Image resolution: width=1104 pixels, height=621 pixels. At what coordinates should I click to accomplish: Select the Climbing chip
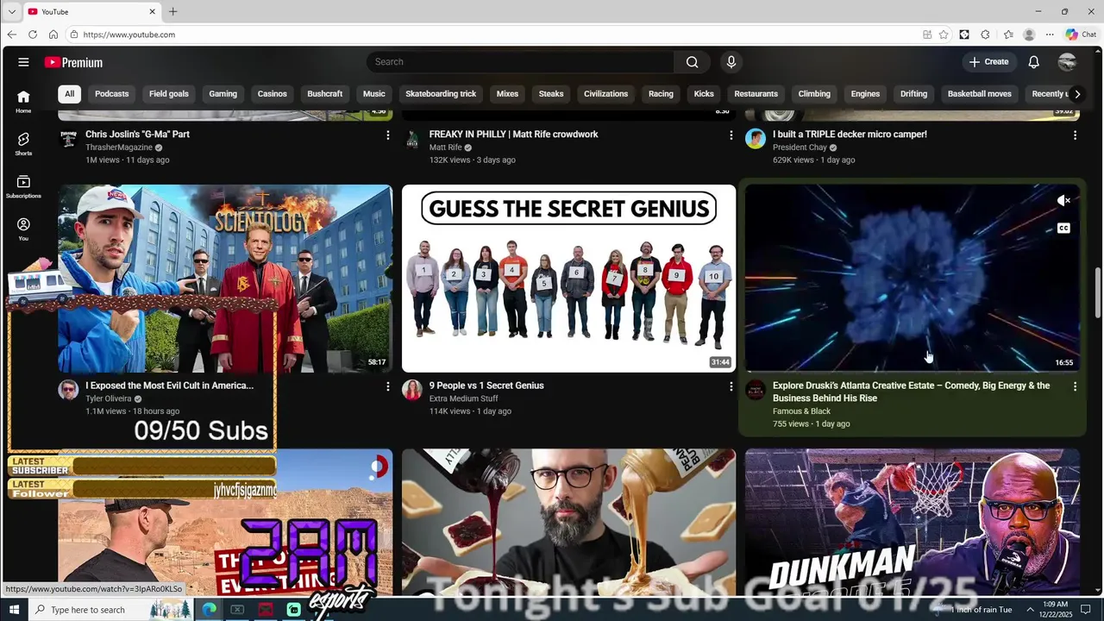(x=814, y=94)
